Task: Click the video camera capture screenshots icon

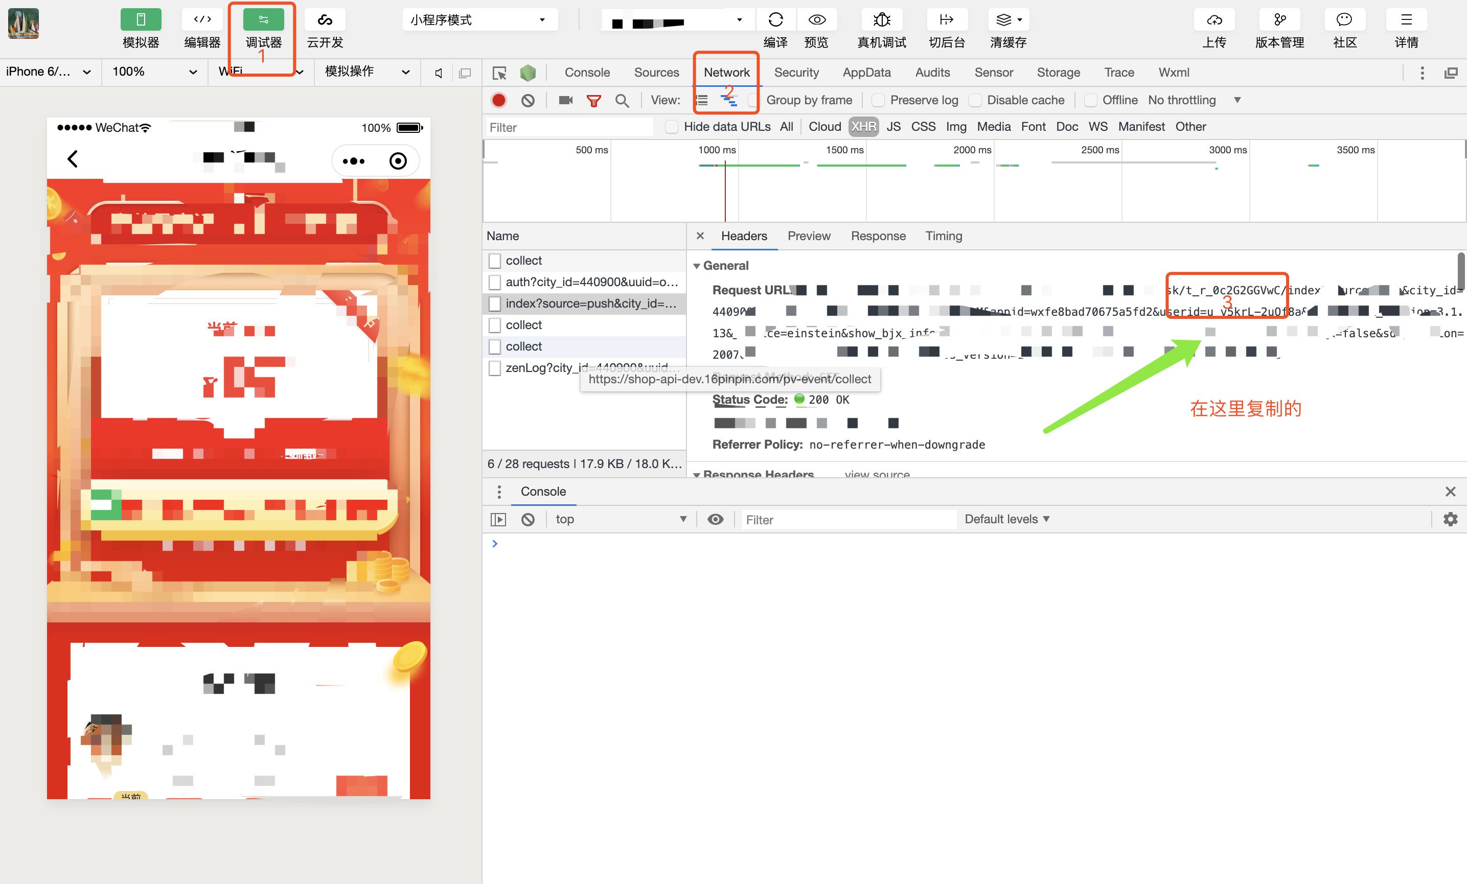Action: coord(566,100)
